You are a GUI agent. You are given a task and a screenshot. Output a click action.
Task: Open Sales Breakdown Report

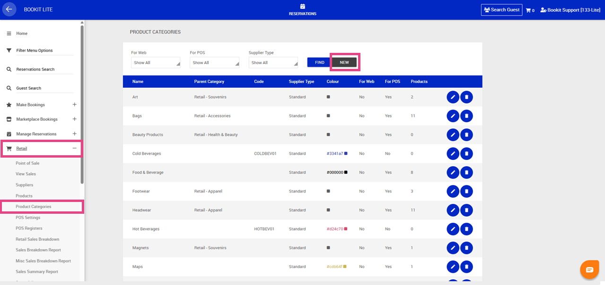point(38,250)
